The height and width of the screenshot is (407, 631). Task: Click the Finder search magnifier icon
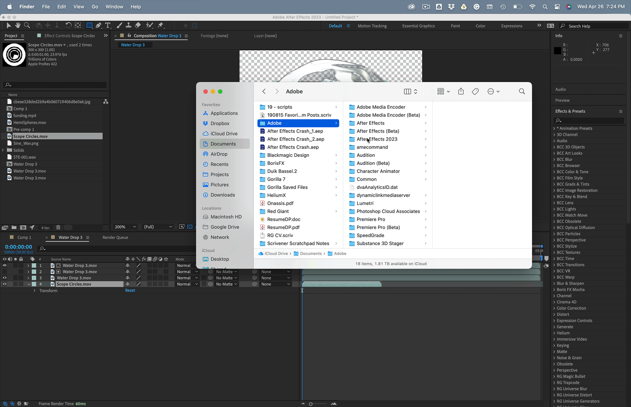pos(522,92)
